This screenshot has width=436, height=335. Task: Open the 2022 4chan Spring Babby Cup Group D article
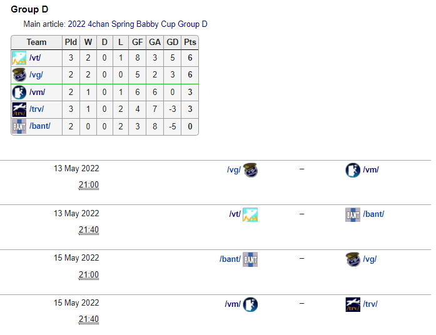(138, 24)
